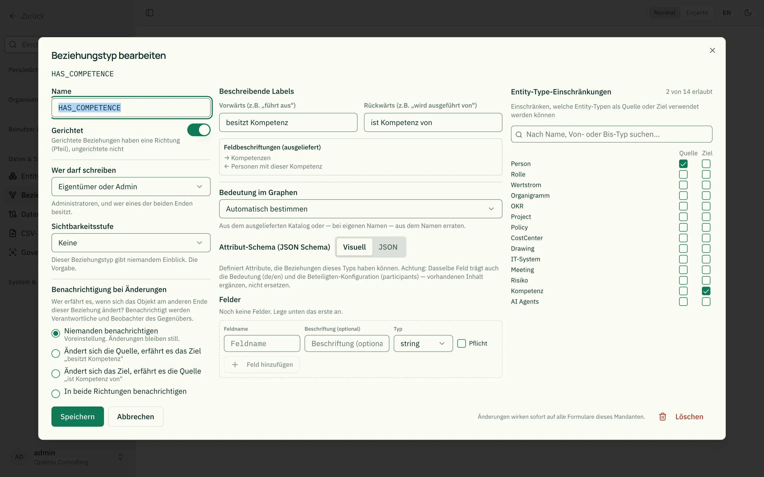Click the Rückwärts label input field
Viewport: 764px width, 477px height.
pyautogui.click(x=433, y=122)
